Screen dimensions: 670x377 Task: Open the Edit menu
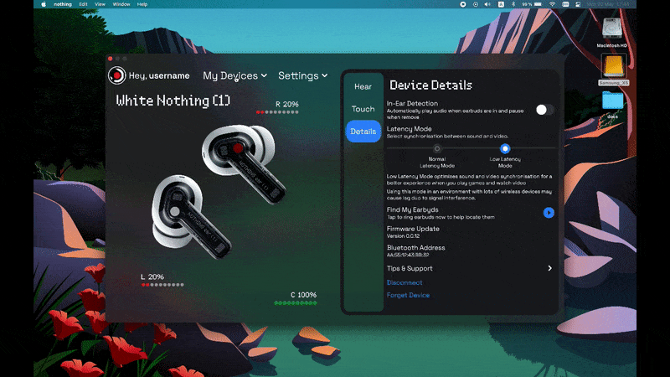click(x=83, y=4)
